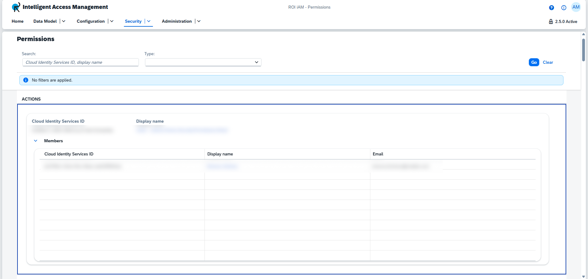The height and width of the screenshot is (279, 588).
Task: Open the Configuration dropdown chevron
Action: click(112, 21)
